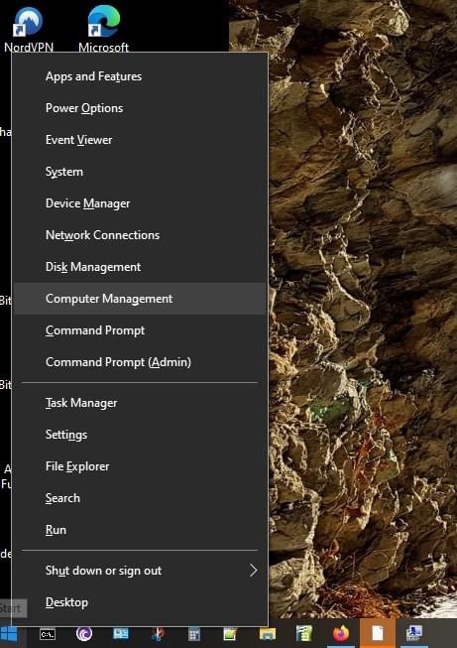Open Command Prompt icon in taskbar
The width and height of the screenshot is (457, 648).
(48, 633)
